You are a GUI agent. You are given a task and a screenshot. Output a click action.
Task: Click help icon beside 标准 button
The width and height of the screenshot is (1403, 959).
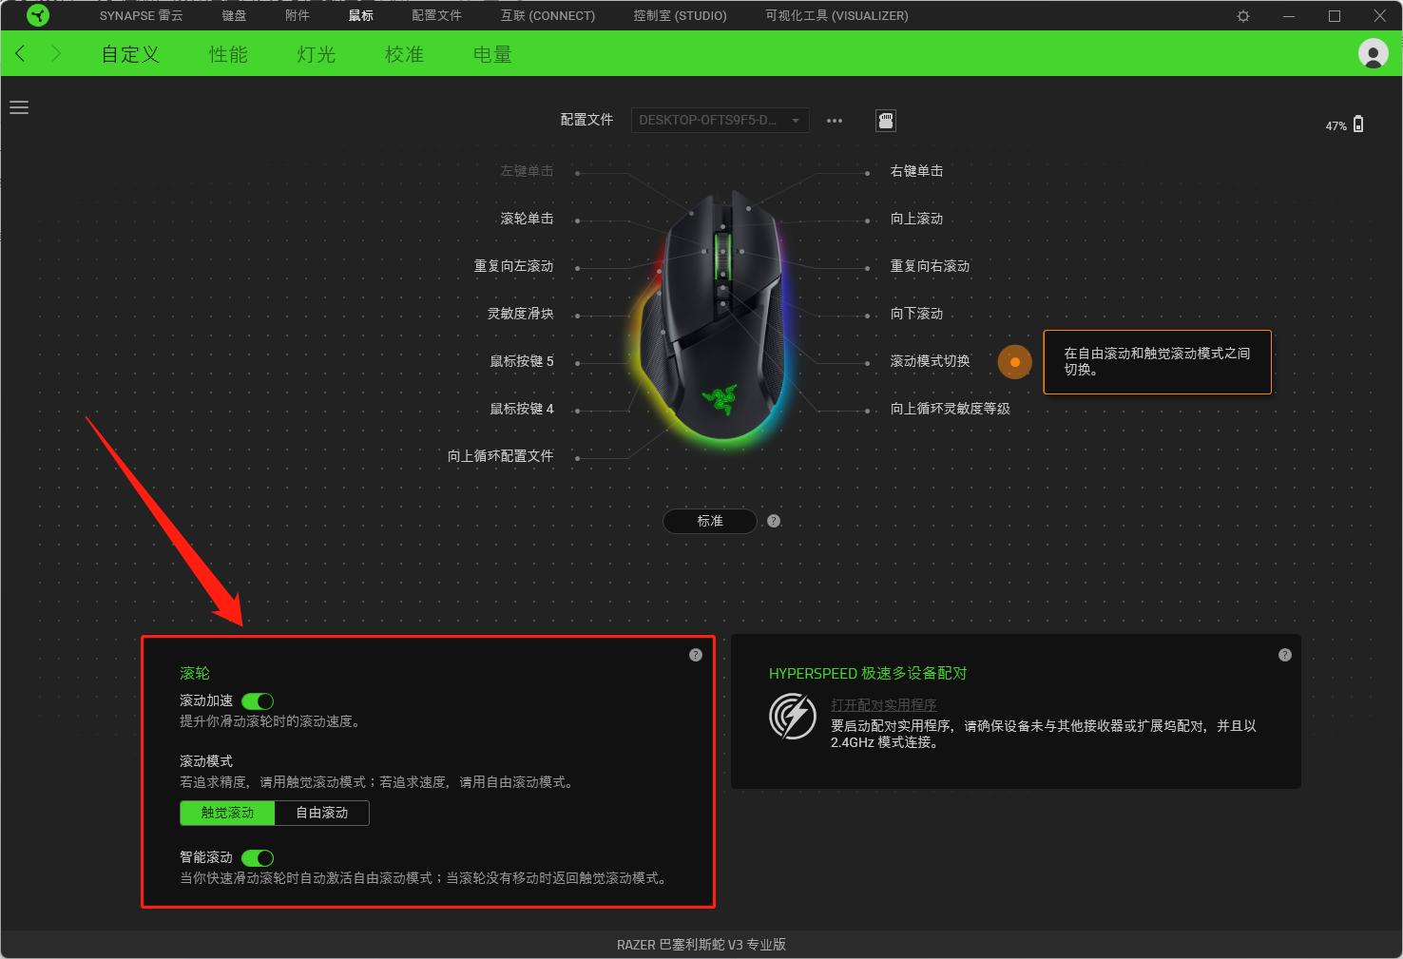click(x=774, y=521)
